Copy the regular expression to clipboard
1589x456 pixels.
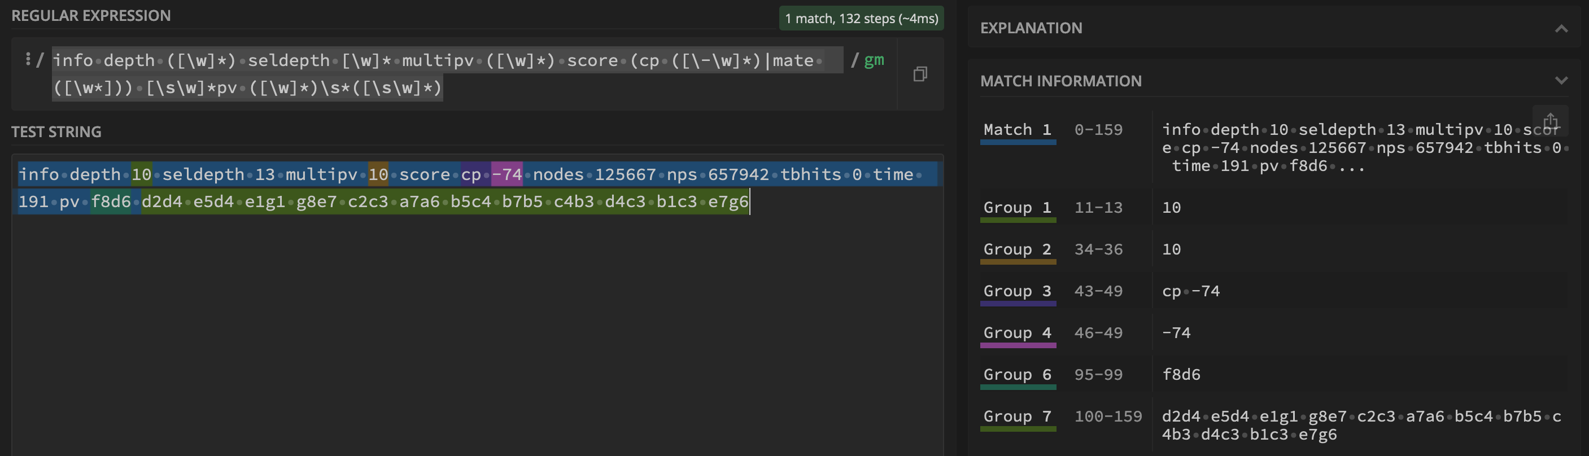[920, 74]
